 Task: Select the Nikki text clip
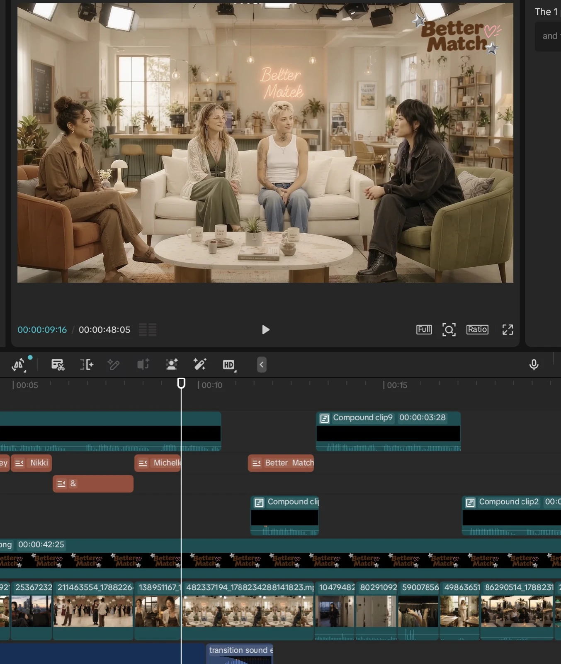(x=32, y=463)
